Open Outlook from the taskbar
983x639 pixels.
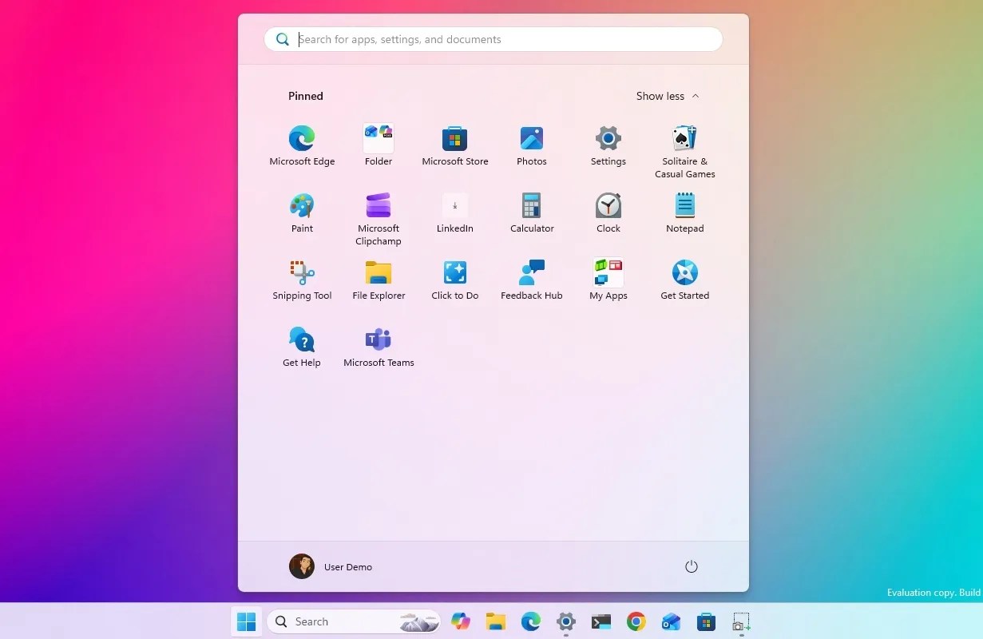(x=672, y=621)
